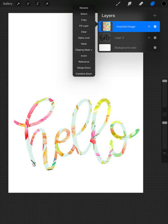Toggle the Layers panel icon

pyautogui.click(x=152, y=4)
